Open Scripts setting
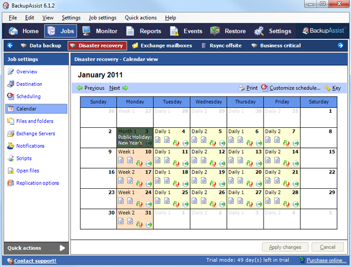 (x=24, y=159)
